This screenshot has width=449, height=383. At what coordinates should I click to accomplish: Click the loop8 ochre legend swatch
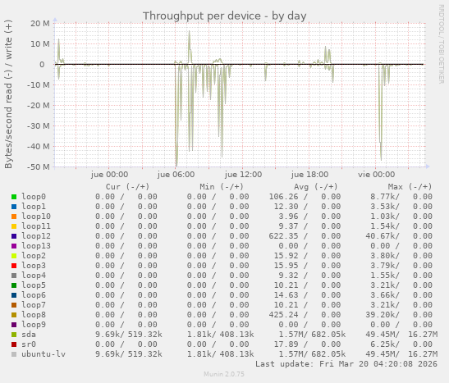[14, 315]
